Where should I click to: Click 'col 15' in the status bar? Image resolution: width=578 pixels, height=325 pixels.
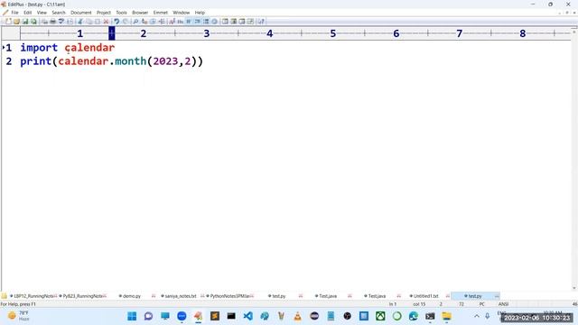(419, 304)
